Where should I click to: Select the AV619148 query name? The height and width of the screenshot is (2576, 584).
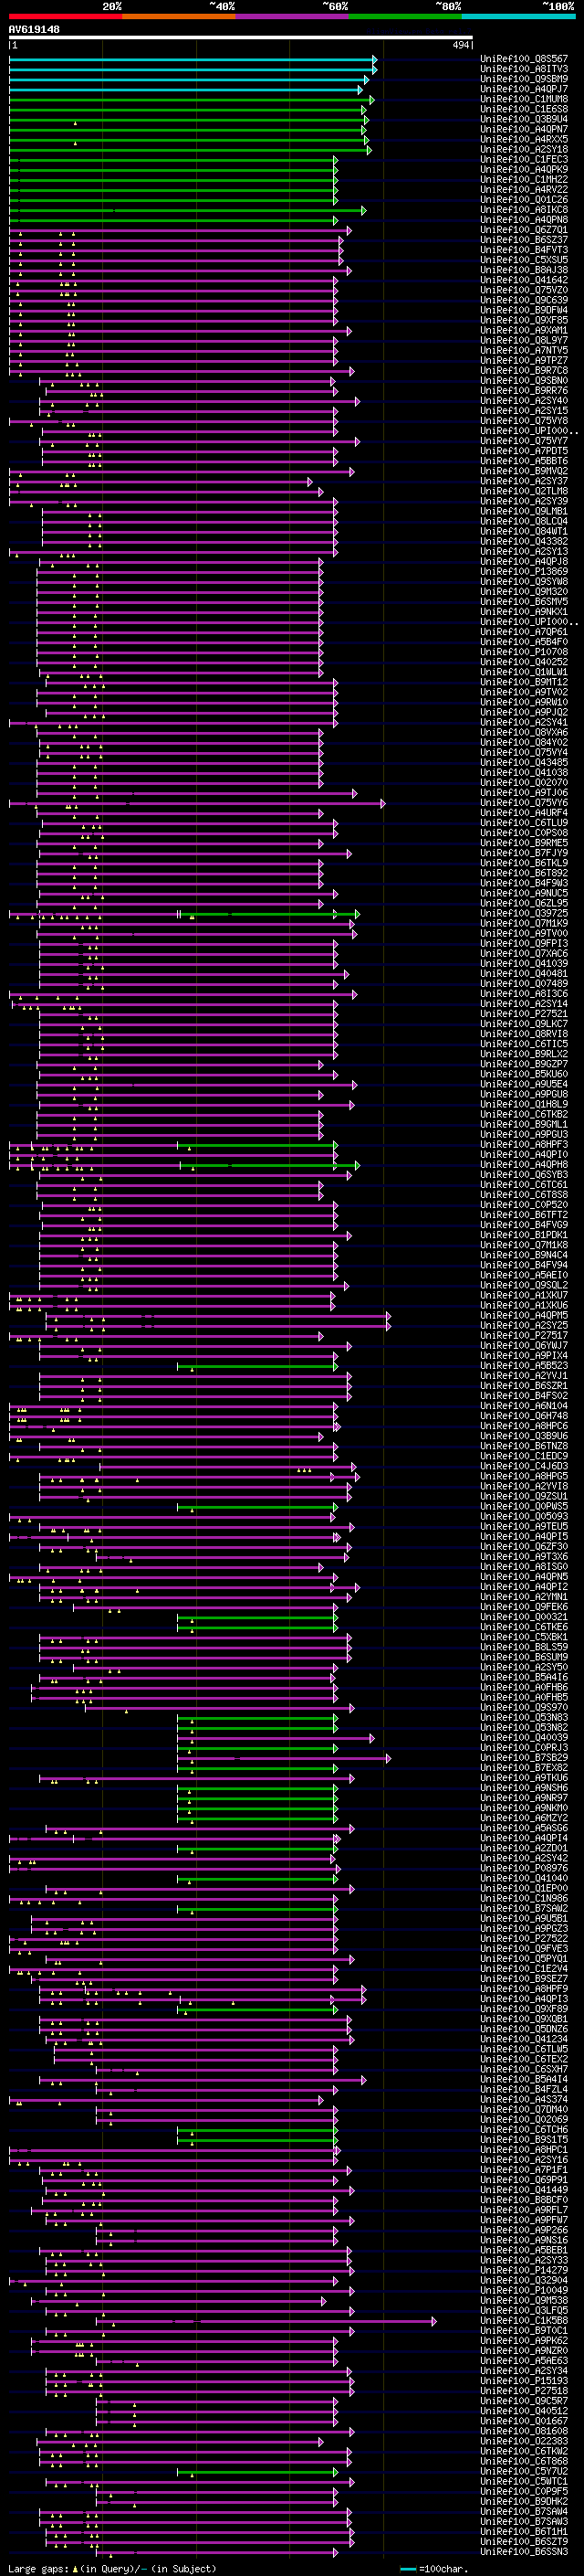(34, 30)
